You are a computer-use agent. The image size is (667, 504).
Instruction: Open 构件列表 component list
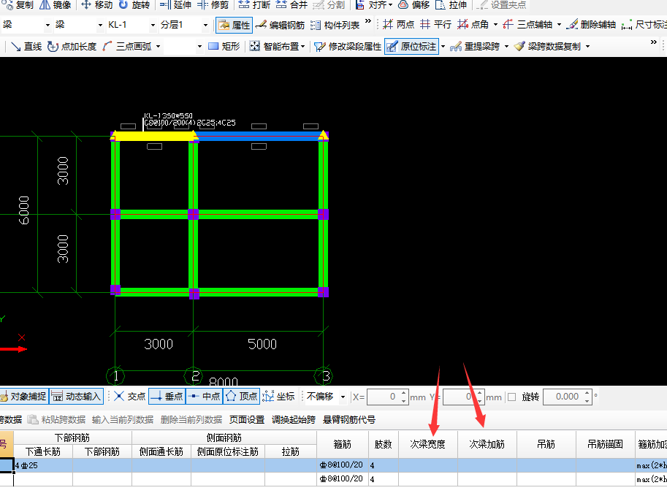(335, 25)
